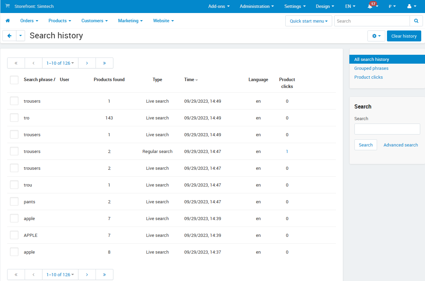Open the Marketing menu
Viewport: 425px width, 281px height.
[x=130, y=21]
